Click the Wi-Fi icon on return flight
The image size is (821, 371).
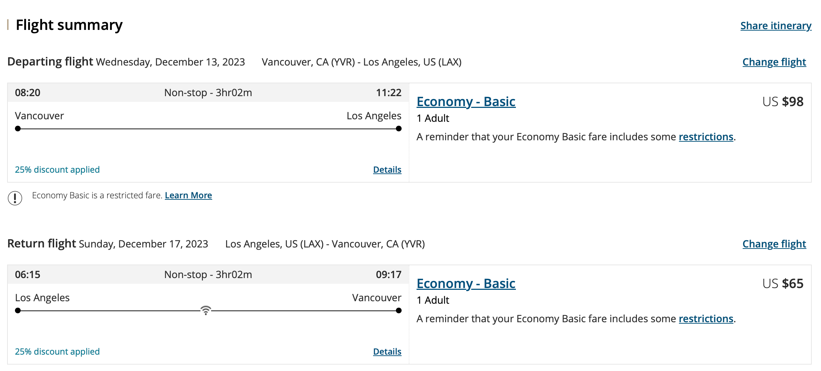click(206, 310)
